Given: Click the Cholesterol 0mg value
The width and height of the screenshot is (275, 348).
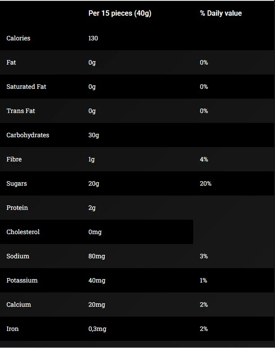Looking at the screenshot, I should [x=95, y=232].
